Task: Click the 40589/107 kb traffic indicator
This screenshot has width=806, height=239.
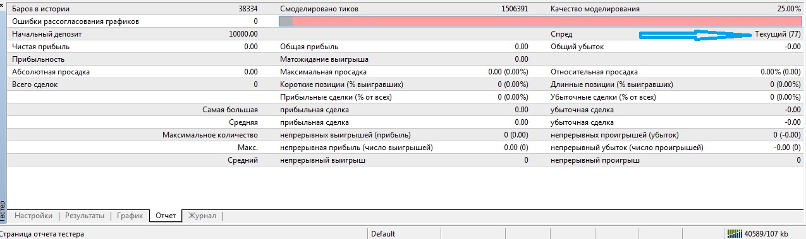Action: tap(767, 234)
